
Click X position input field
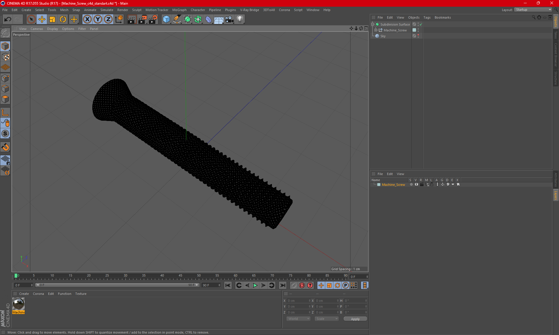click(298, 301)
